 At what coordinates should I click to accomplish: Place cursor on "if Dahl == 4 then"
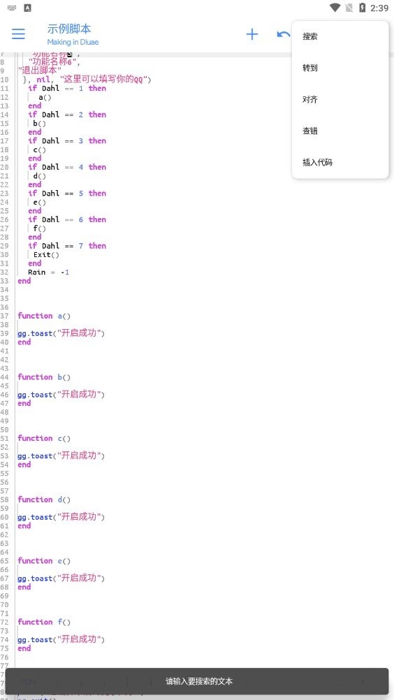pyautogui.click(x=67, y=167)
